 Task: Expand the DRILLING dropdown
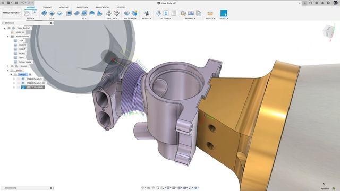pos(112,19)
